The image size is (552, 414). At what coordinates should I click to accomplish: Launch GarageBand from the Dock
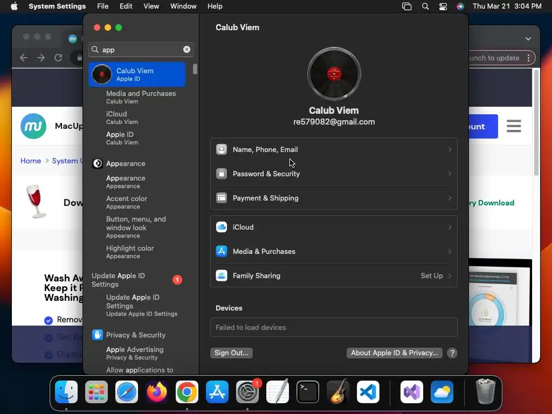[x=338, y=392]
